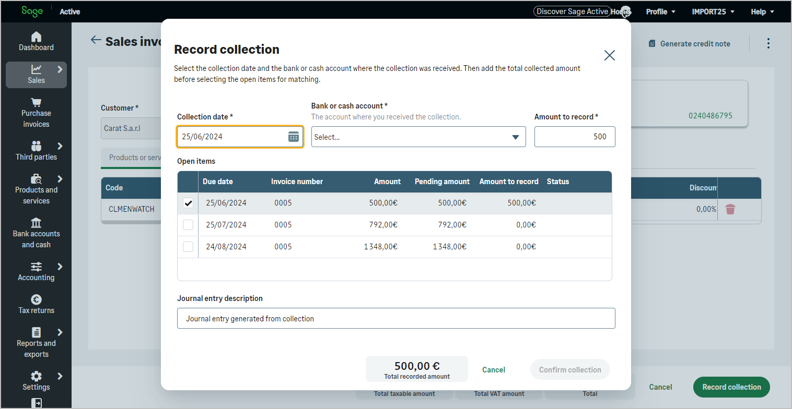Open the Profile dropdown menu
Viewport: 792px width, 409px height.
(x=660, y=11)
